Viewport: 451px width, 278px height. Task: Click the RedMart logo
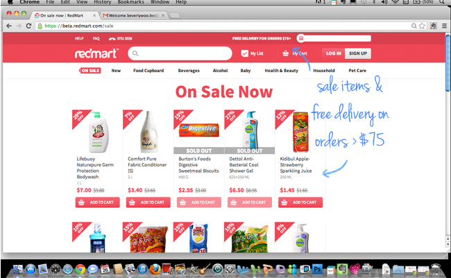pyautogui.click(x=96, y=53)
